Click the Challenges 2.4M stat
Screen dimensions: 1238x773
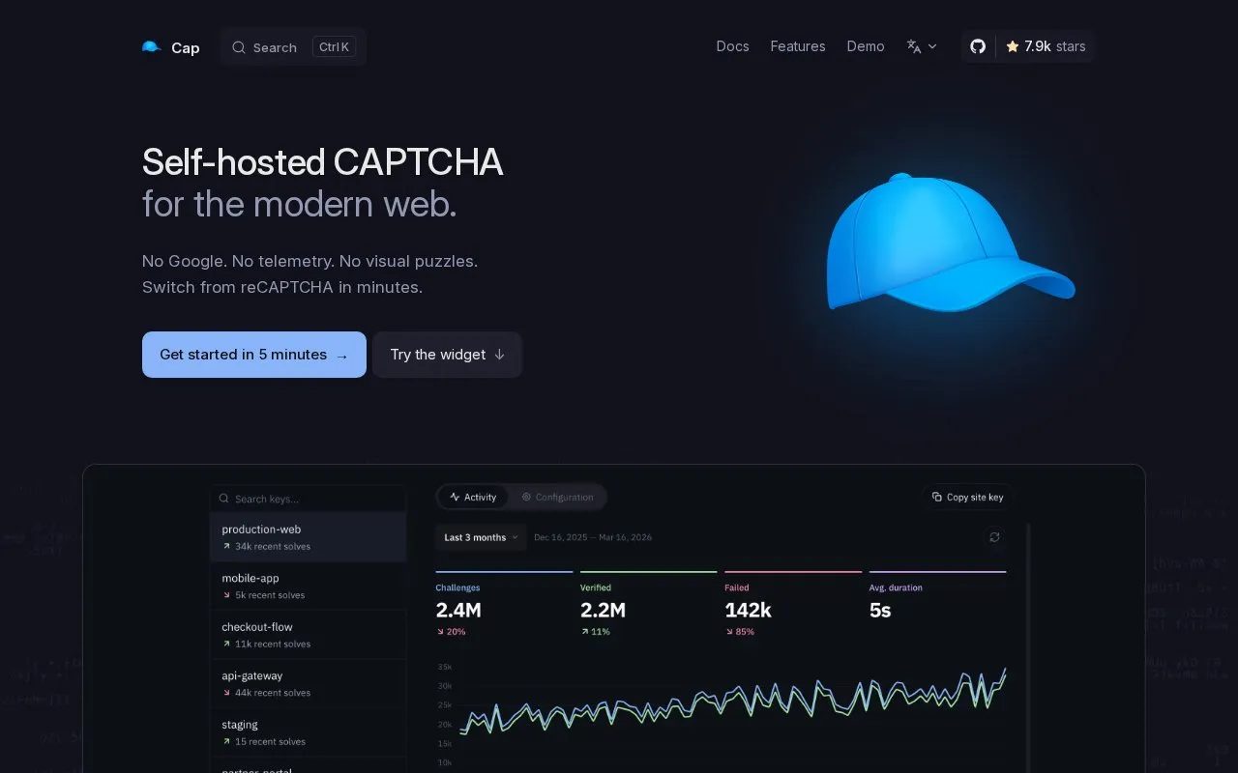[x=504, y=605]
